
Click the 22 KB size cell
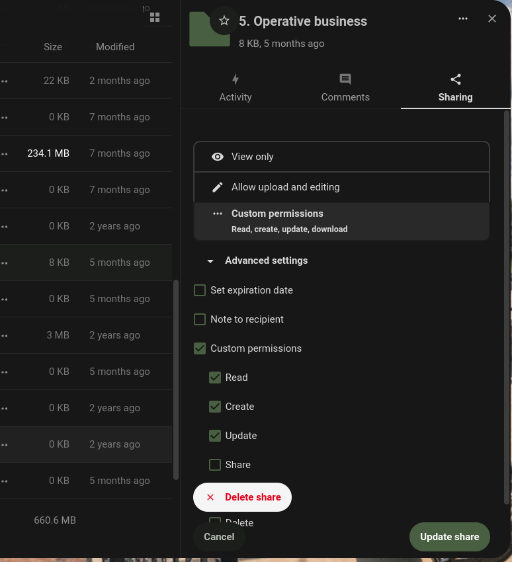56,81
